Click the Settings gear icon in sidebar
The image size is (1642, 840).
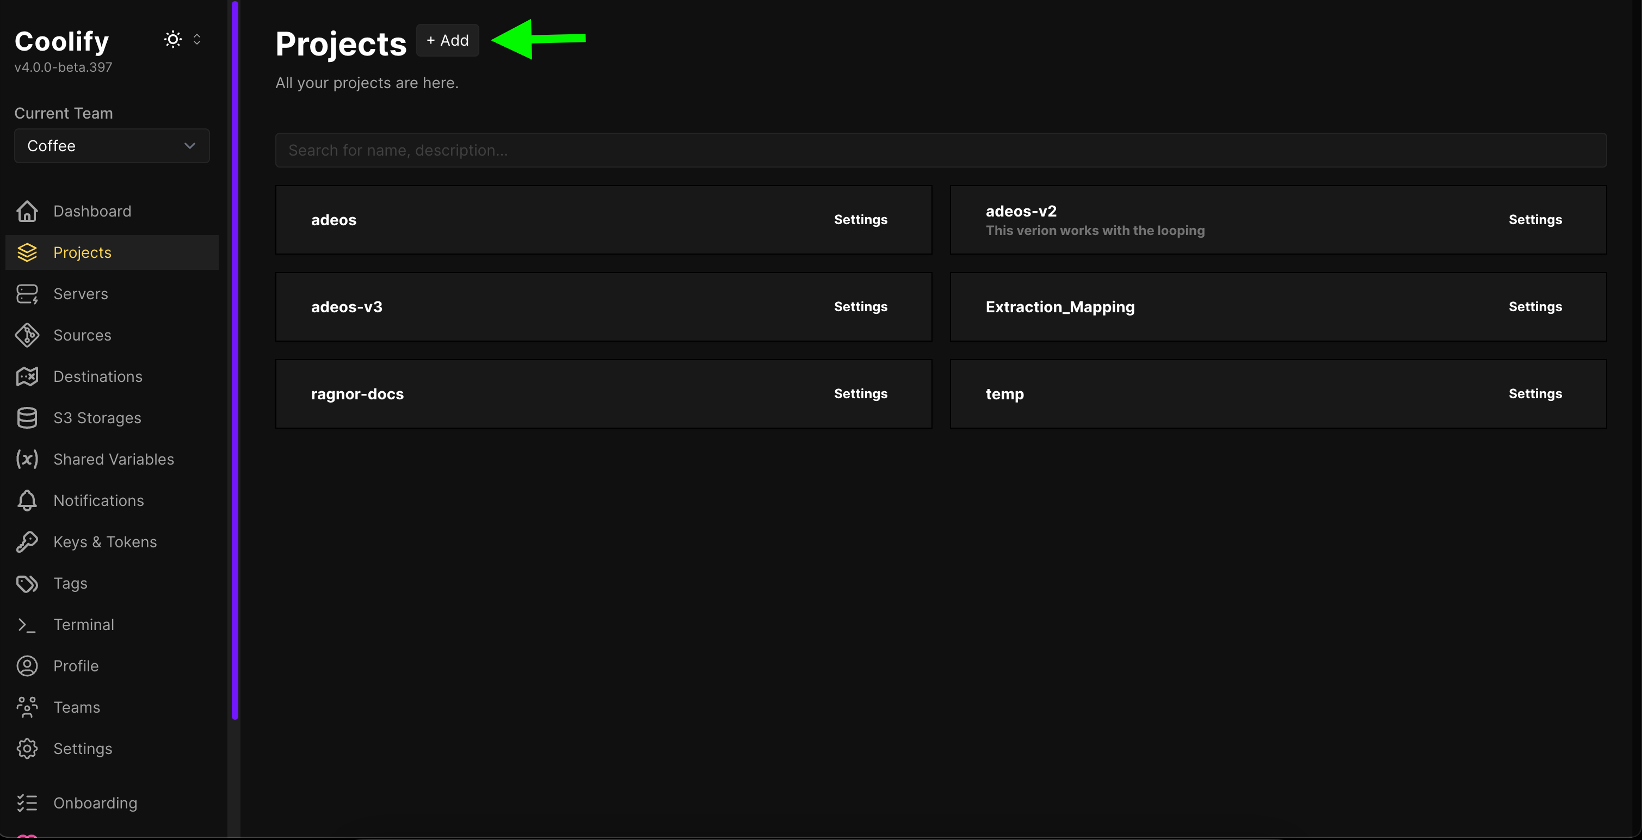pos(27,749)
